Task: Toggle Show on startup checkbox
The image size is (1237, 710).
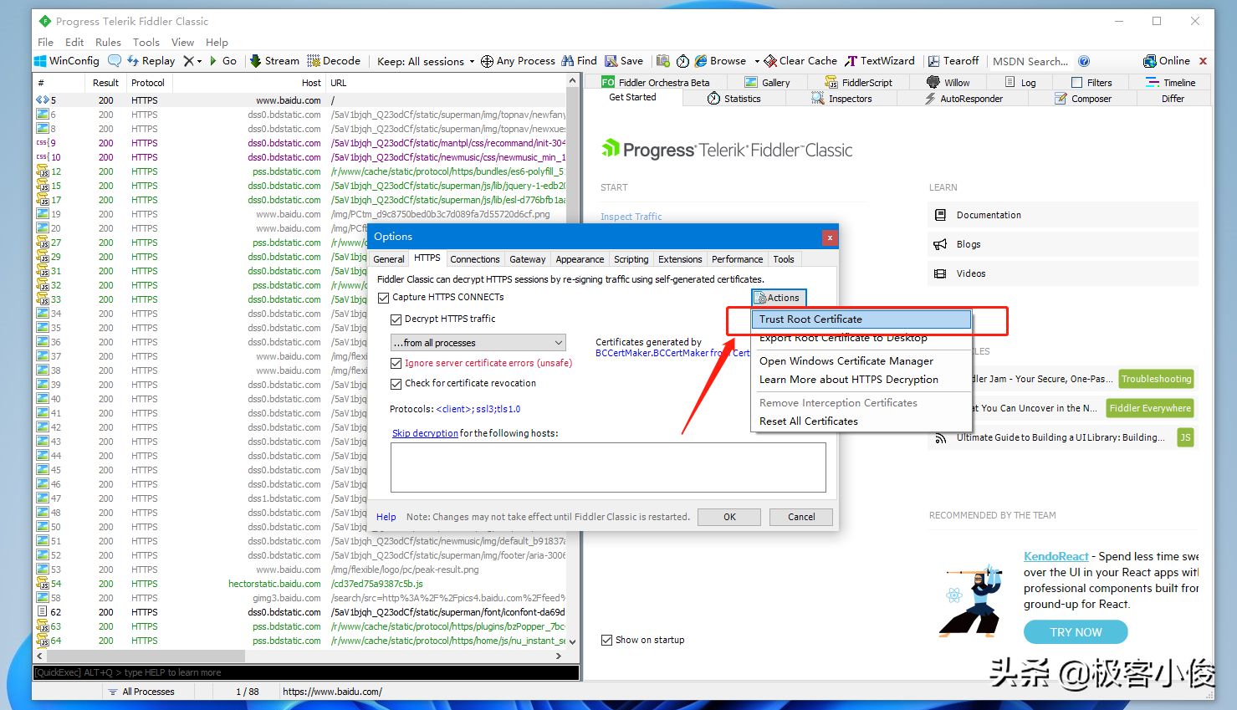Action: [x=607, y=641]
